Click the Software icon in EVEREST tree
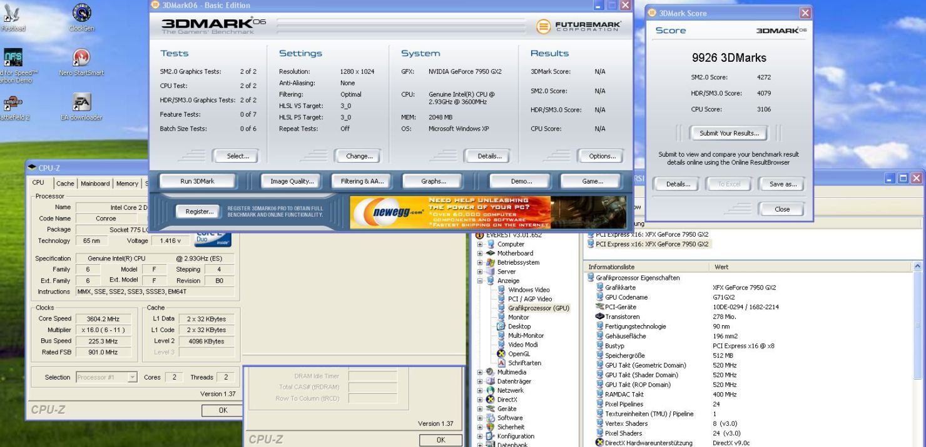Viewport: 926px width, 447px height. pyautogui.click(x=491, y=418)
